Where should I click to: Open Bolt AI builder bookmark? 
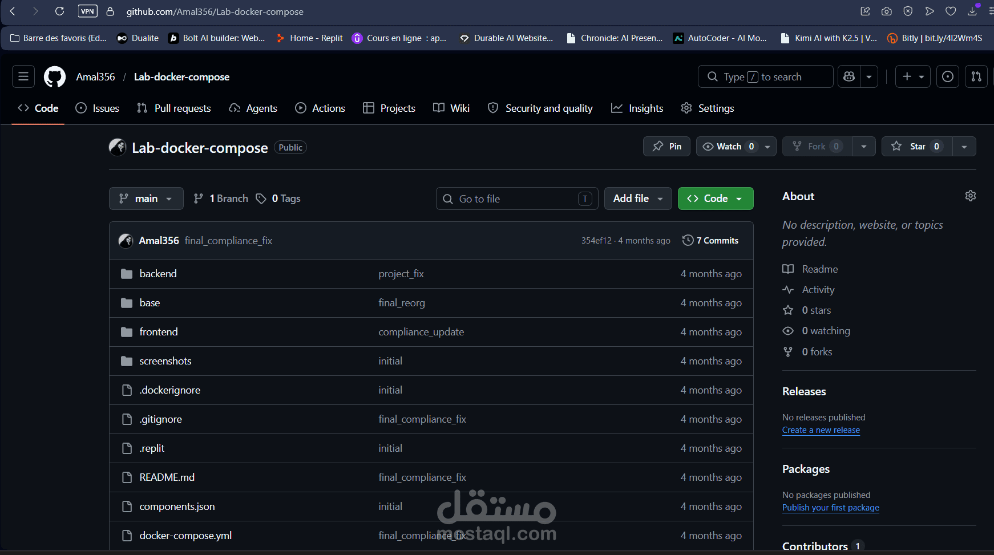(217, 38)
